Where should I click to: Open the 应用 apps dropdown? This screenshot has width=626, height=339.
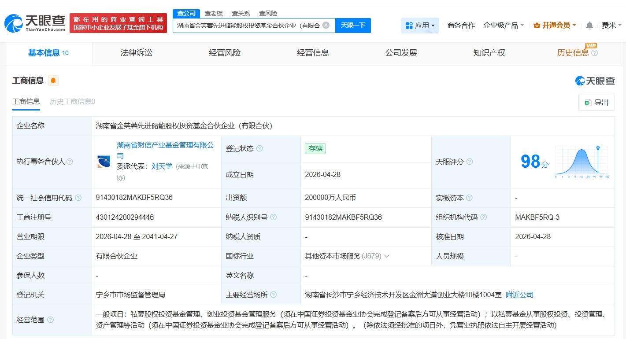tap(420, 26)
